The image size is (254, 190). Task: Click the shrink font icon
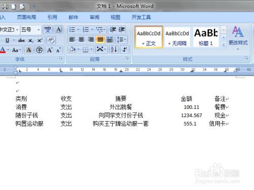[58, 50]
